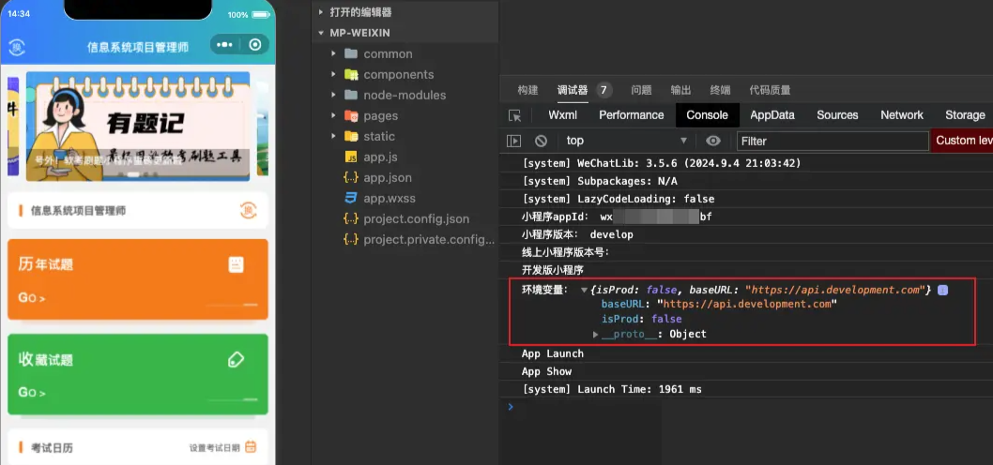Collapse the MP-WEIXIN project root
This screenshot has height=465, width=993.
pyautogui.click(x=321, y=32)
